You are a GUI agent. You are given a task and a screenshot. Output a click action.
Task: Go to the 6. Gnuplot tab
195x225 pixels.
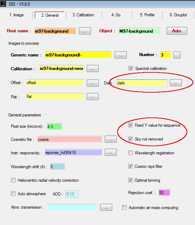(178, 15)
